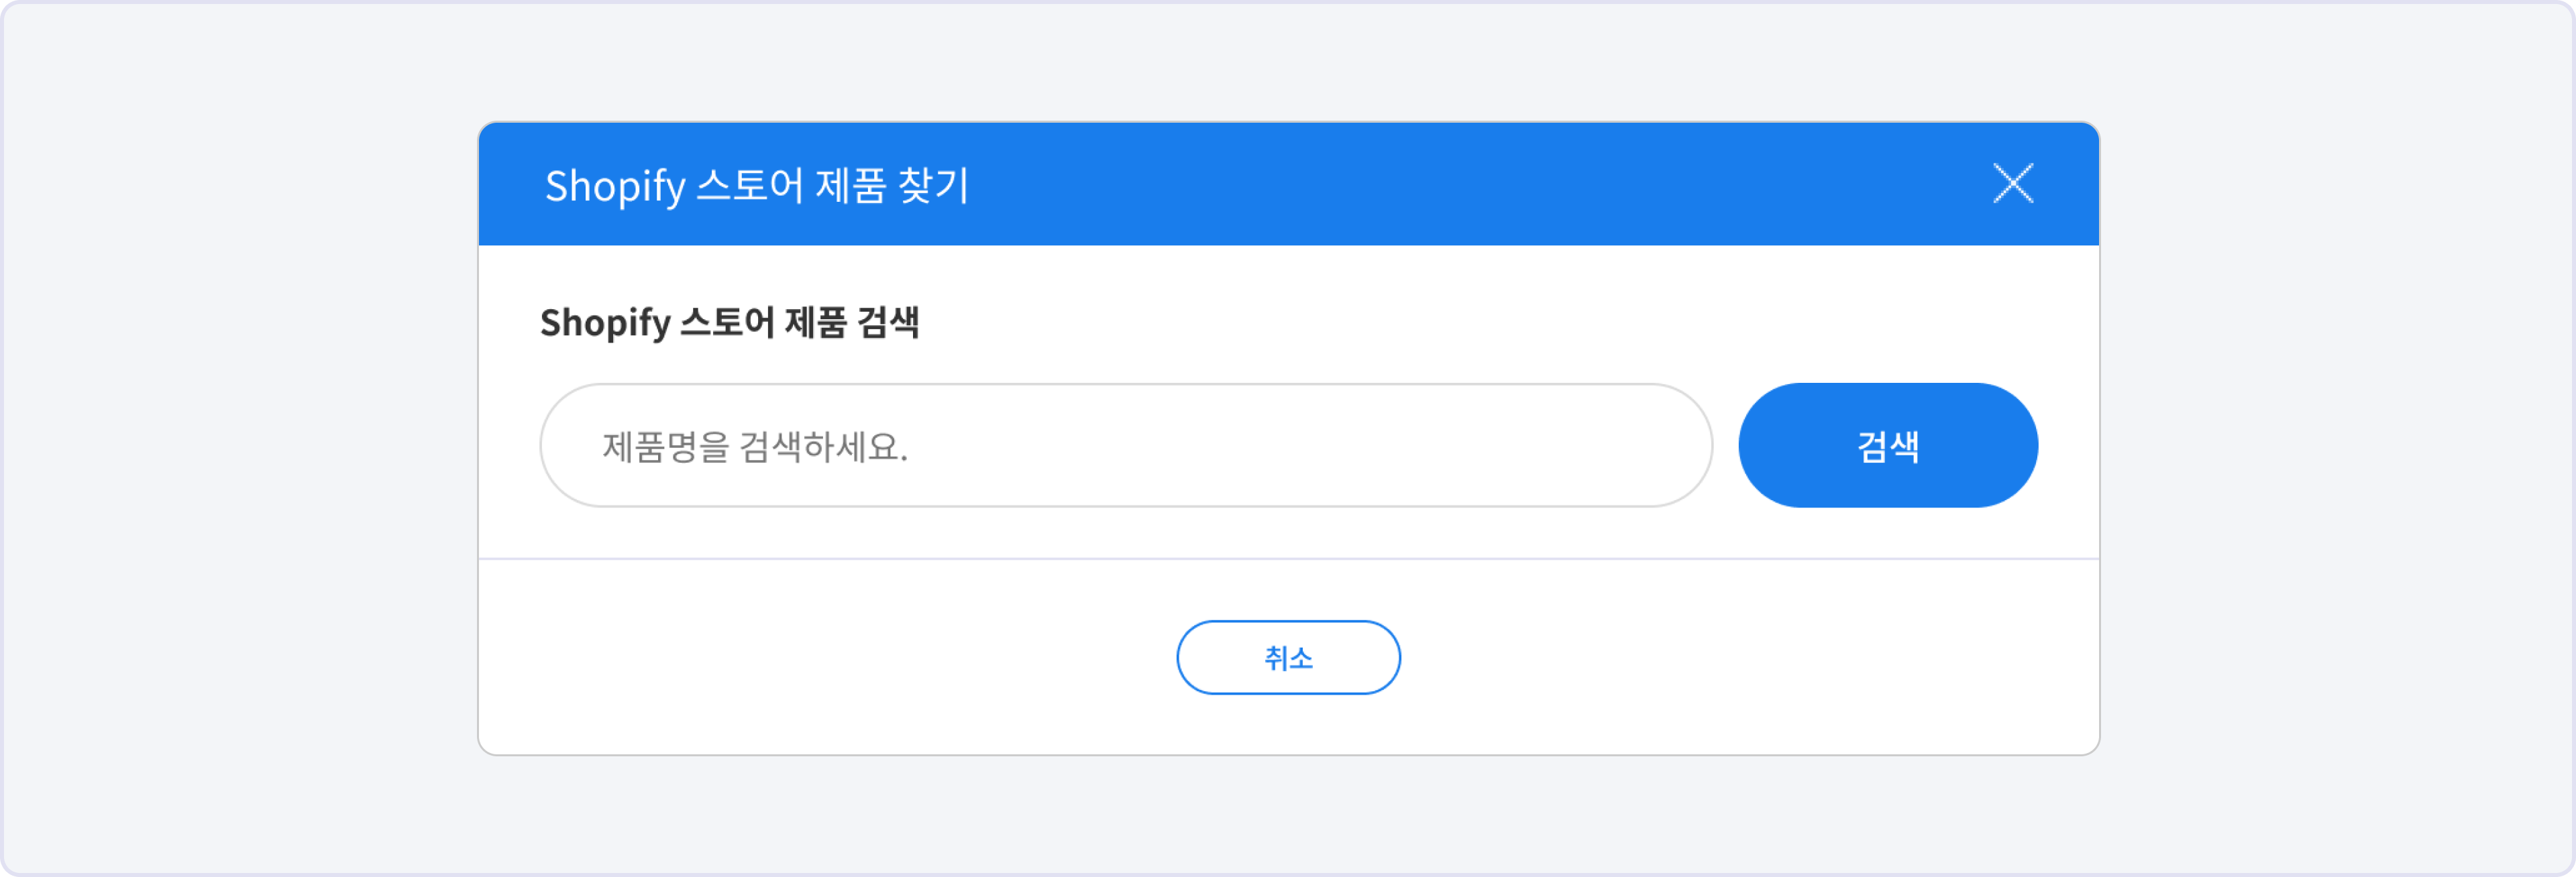The image size is (2576, 877).
Task: Select the Shopify store product search box
Action: tap(1125, 446)
